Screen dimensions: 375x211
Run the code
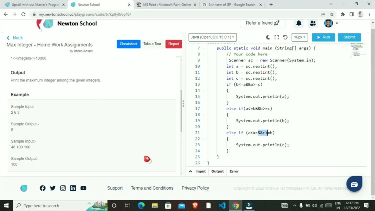pos(323,37)
